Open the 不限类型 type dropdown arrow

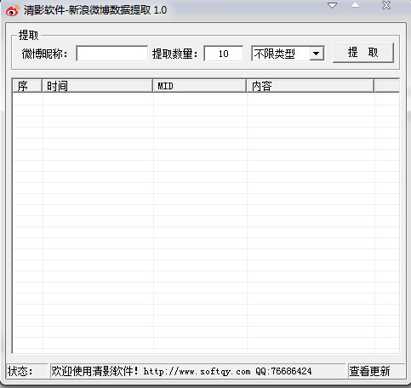(317, 54)
